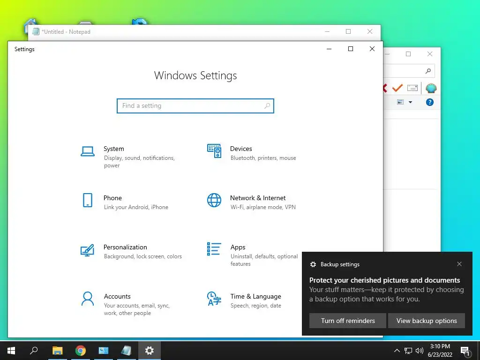
Task: Switch to Notepad from the taskbar
Action: 126,351
